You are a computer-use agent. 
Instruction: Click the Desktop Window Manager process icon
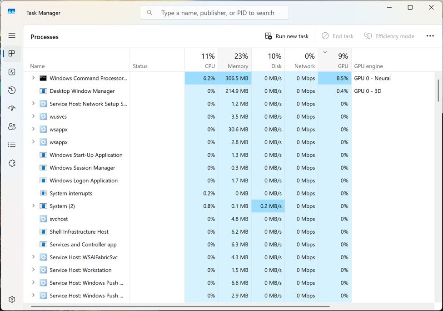coord(43,91)
